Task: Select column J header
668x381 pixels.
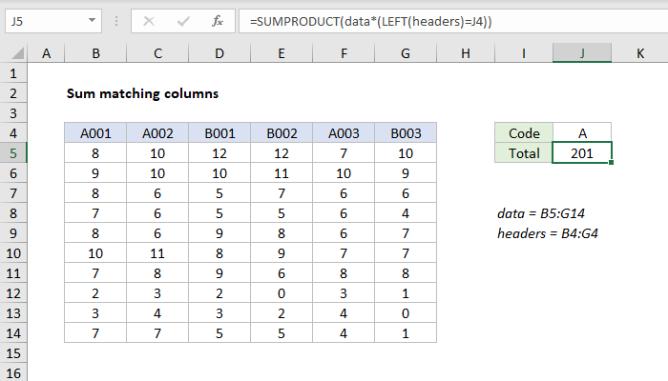Action: point(581,55)
